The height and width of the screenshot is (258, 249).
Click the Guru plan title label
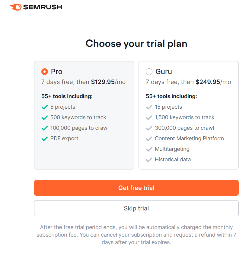164,72
